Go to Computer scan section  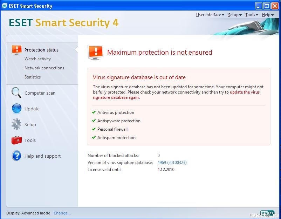[x=40, y=93]
